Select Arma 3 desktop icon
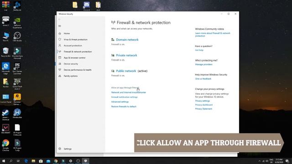The height and width of the screenshot is (164, 292). pos(5,21)
